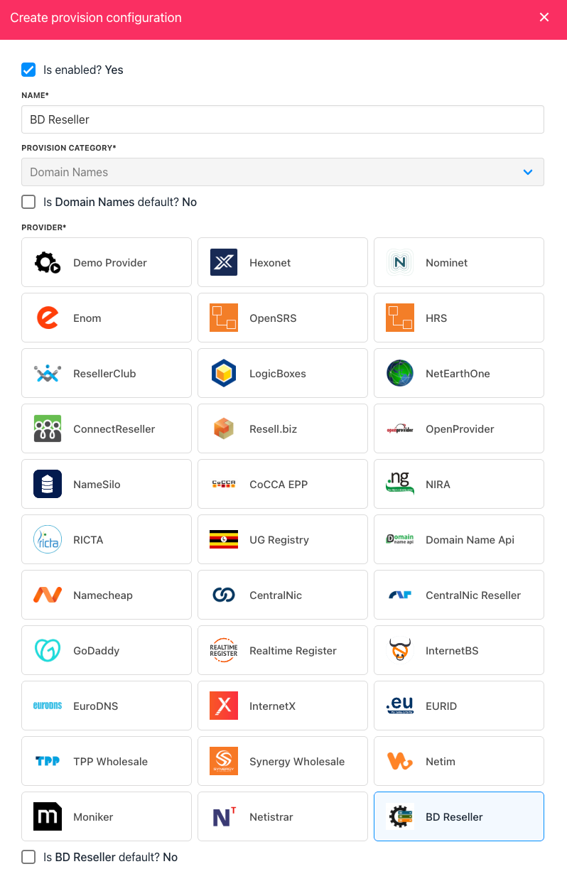Click the Demo Provider gear icon
This screenshot has width=567, height=869.
point(48,263)
